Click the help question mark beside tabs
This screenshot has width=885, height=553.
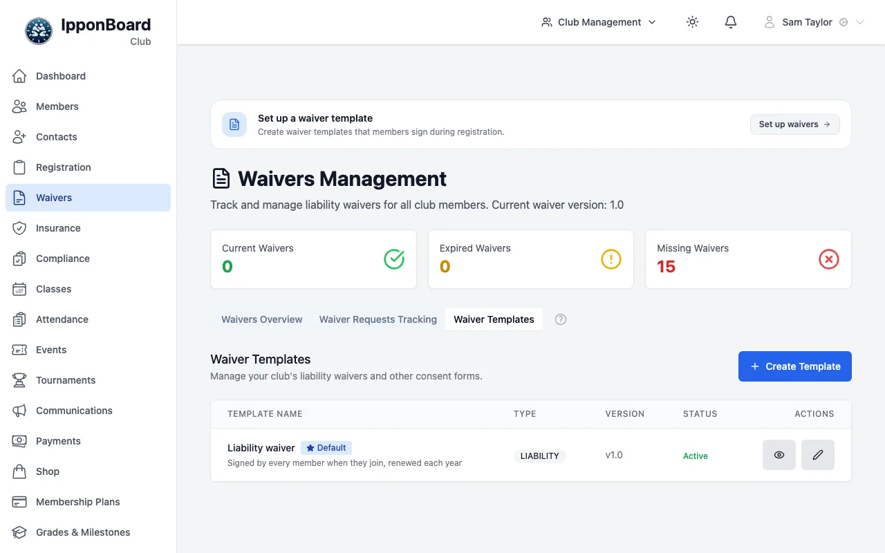561,319
